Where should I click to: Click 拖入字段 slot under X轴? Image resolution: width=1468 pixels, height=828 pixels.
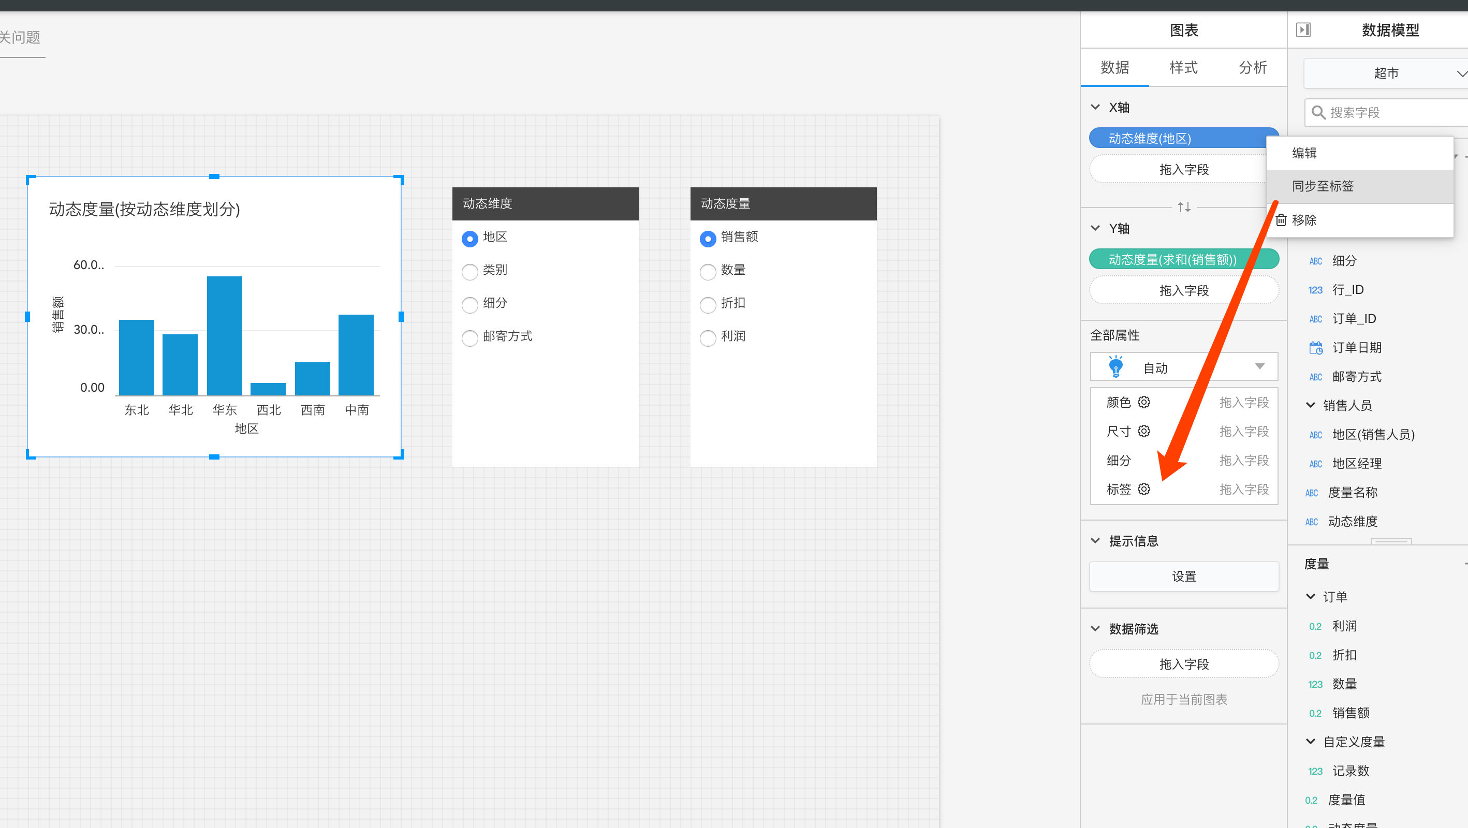click(x=1184, y=169)
